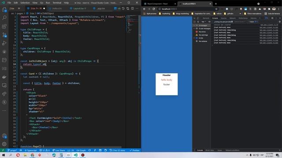Open a new Chrome tab
Viewport: 282px width, 158px height.
pyautogui.click(x=216, y=4)
